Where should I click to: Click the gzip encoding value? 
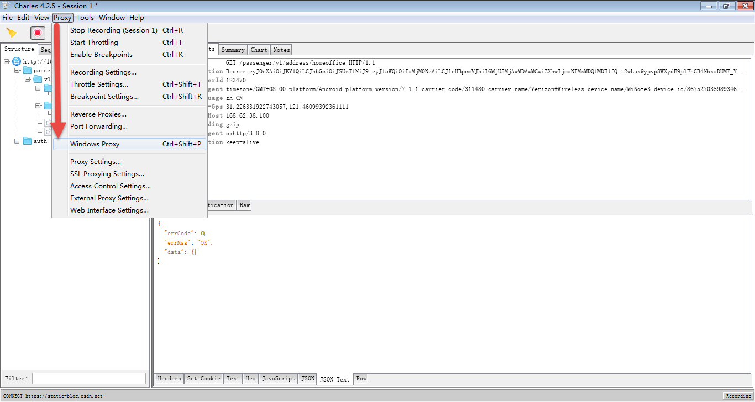click(x=233, y=124)
